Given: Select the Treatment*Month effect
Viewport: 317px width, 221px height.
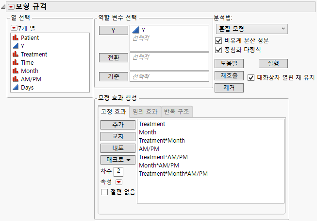Looking at the screenshot, I should pyautogui.click(x=162, y=141).
